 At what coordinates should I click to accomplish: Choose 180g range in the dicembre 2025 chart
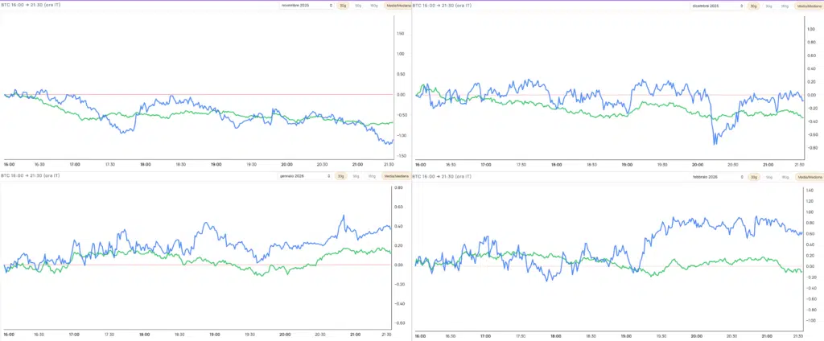pos(785,6)
